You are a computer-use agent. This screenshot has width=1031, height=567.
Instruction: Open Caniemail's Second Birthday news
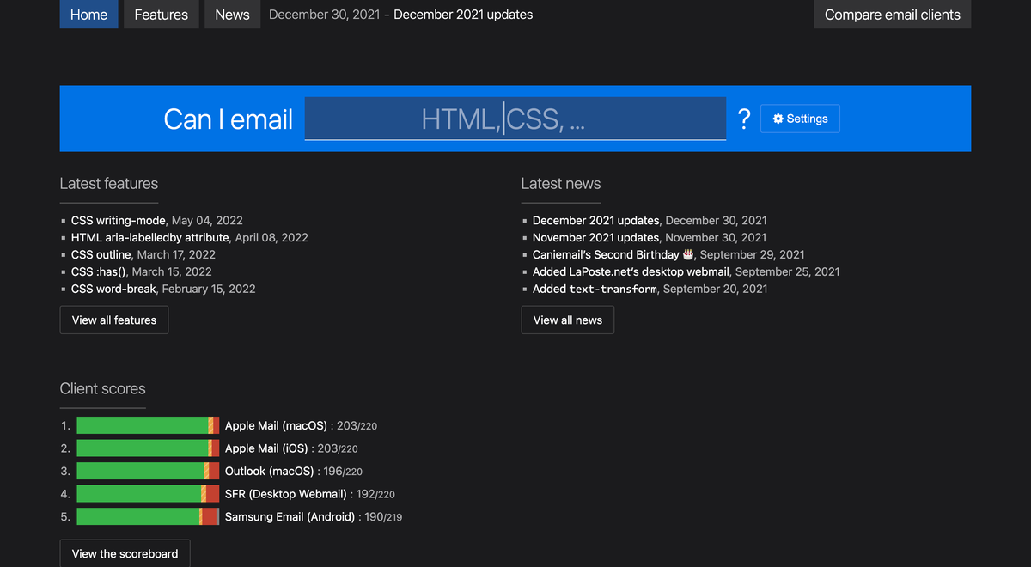tap(613, 255)
